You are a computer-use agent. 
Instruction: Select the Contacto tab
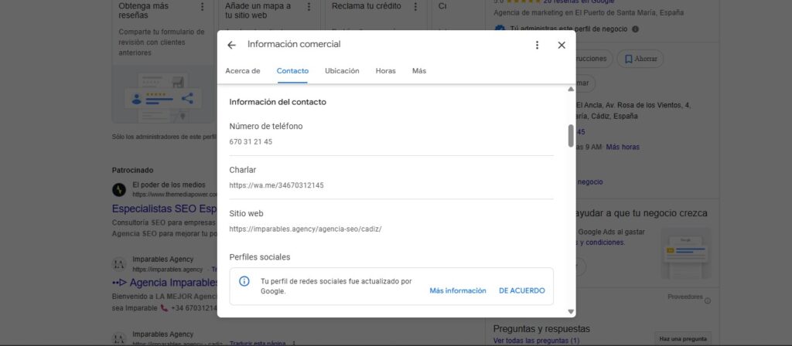click(292, 71)
